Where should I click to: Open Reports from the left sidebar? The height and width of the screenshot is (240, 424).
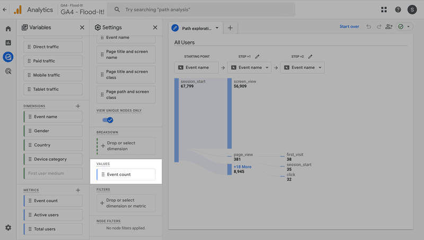[8, 42]
